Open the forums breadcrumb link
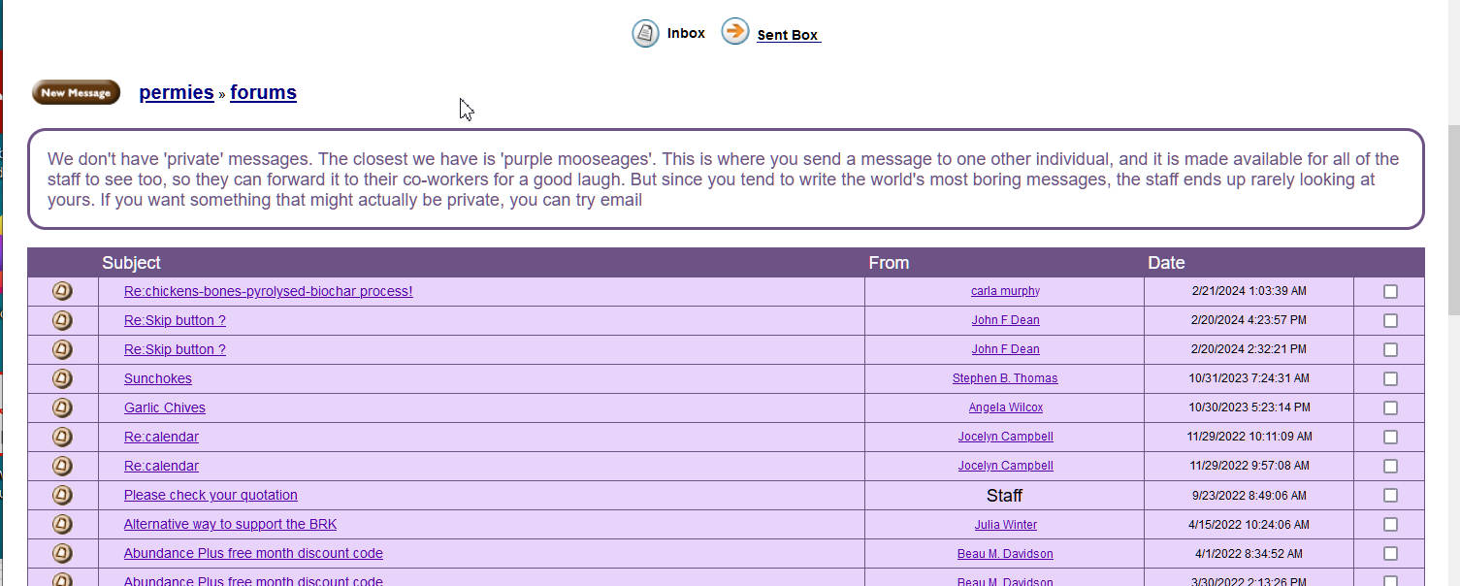 (x=263, y=92)
